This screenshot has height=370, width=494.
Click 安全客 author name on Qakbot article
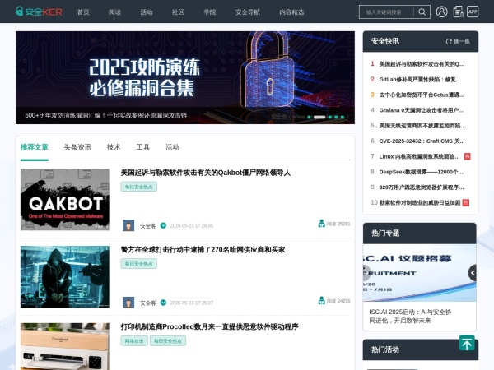147,226
